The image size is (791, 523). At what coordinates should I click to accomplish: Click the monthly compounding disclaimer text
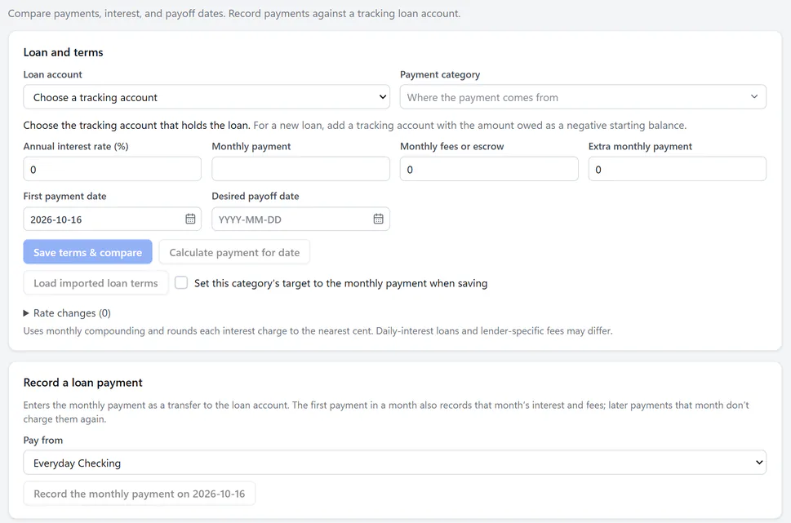click(318, 330)
